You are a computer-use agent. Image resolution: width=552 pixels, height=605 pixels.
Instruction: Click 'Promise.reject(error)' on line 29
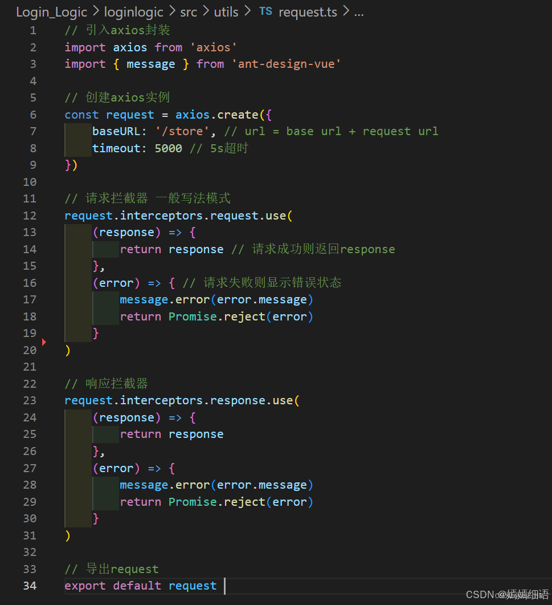point(241,502)
